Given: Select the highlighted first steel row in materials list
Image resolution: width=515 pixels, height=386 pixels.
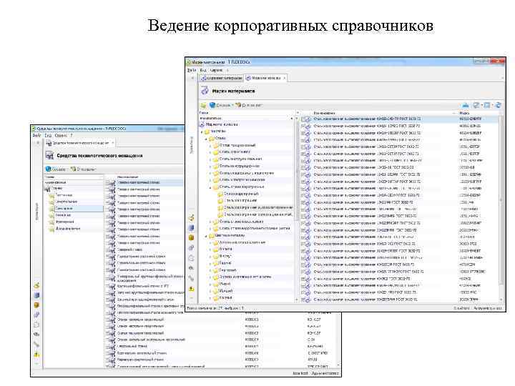Looking at the screenshot, I should (x=400, y=119).
